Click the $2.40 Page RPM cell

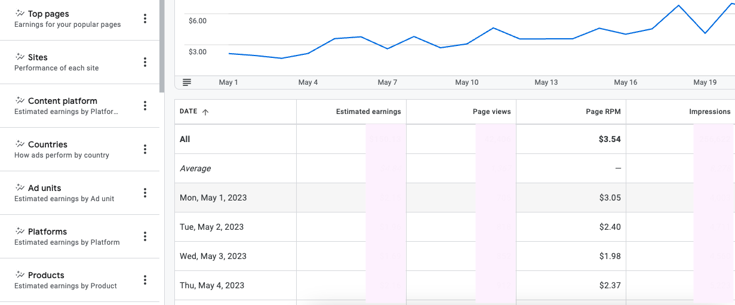(610, 227)
